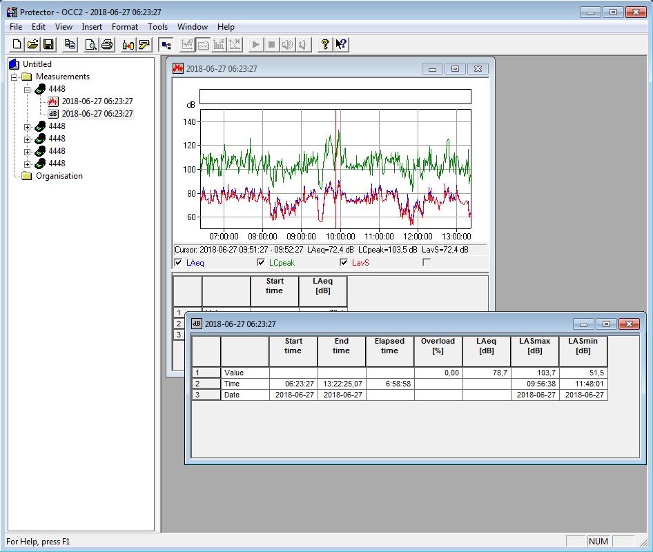Click the yellow marker note toolbar icon
The image size is (653, 552).
point(144,44)
